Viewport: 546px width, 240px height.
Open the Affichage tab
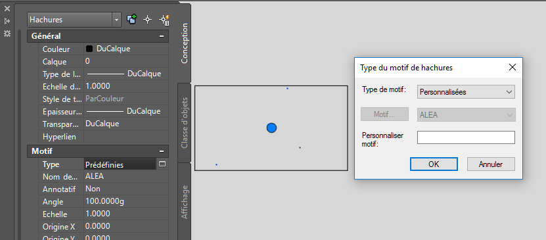(x=184, y=202)
